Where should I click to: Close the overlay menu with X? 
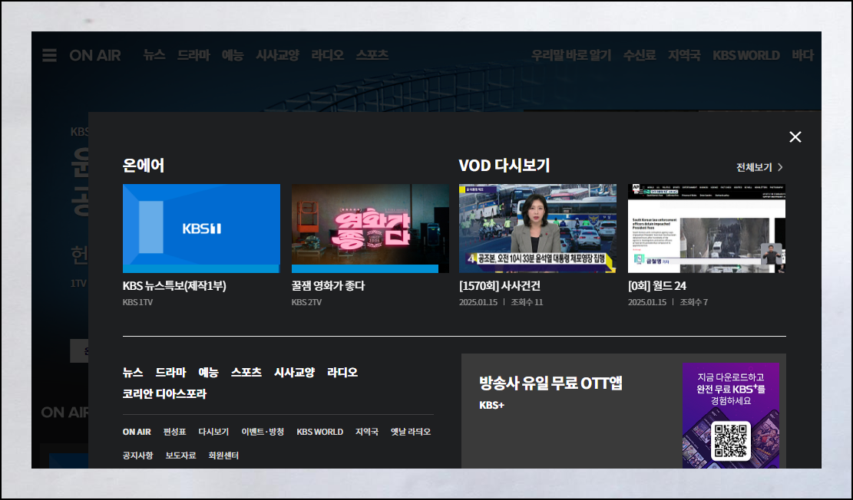pyautogui.click(x=795, y=137)
